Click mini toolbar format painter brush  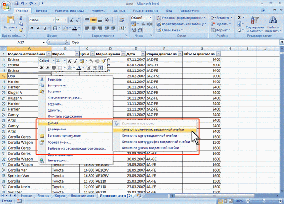[x=104, y=61]
